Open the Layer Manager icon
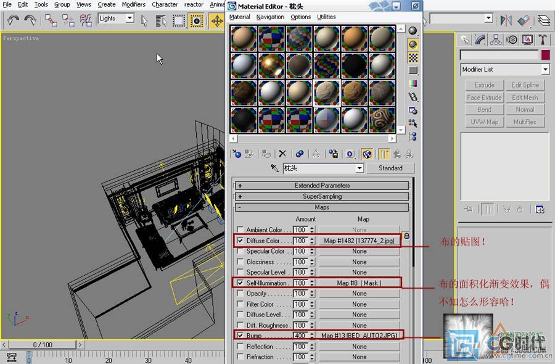555x364 pixels. [544, 20]
